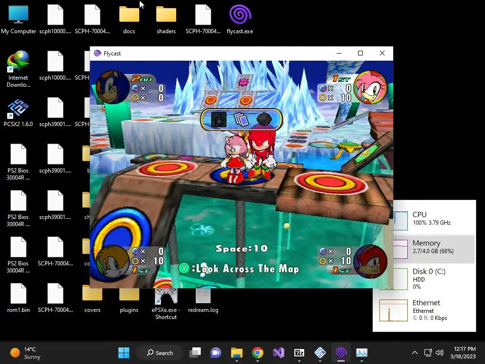Click the cards icon in item bar
This screenshot has width=485, height=364.
pos(241,120)
